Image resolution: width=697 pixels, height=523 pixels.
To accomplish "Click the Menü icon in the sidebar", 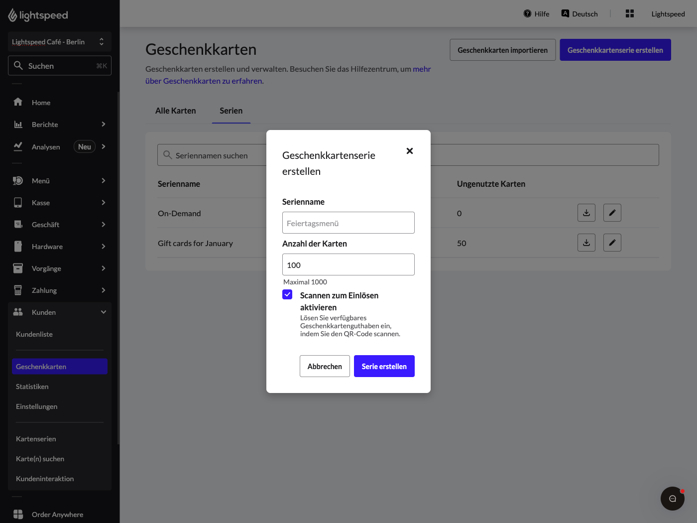I will [x=18, y=180].
